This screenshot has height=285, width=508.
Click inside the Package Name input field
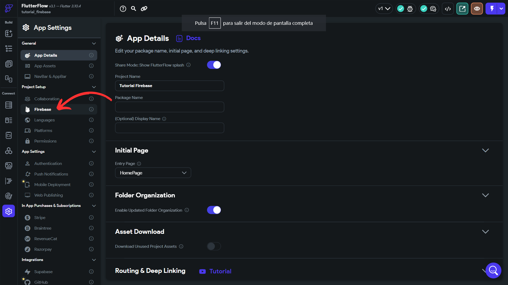pos(169,107)
